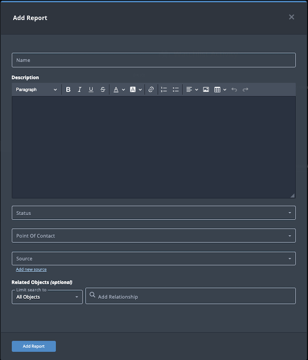Expand the table options arrow

pos(225,89)
